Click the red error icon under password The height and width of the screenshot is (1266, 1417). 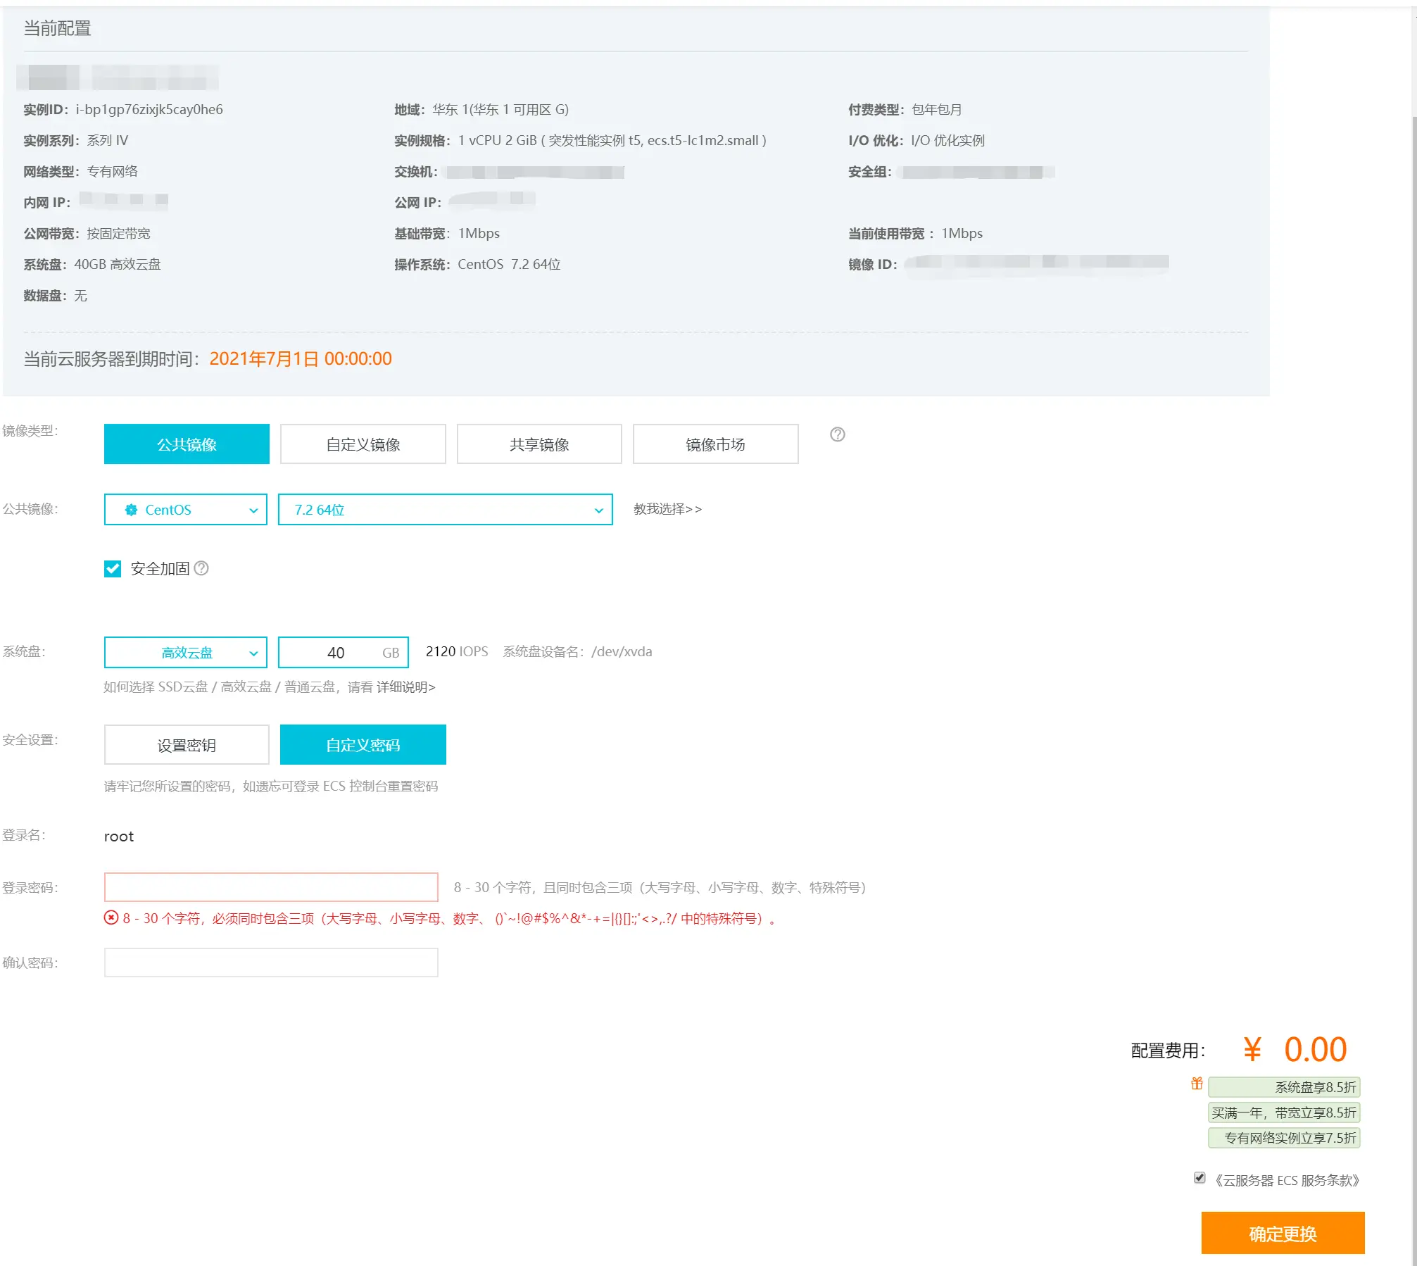pyautogui.click(x=111, y=917)
